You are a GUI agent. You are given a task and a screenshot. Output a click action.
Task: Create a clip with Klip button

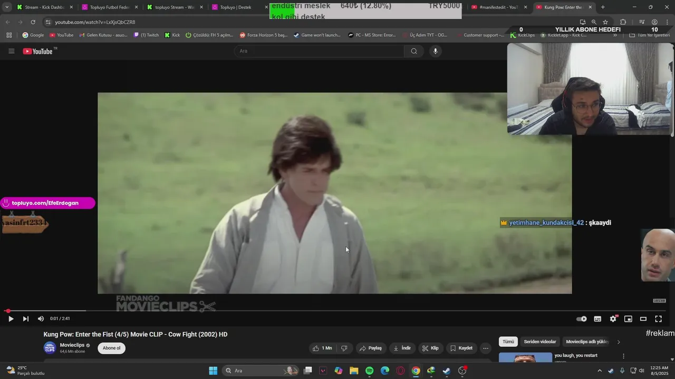pos(430,348)
